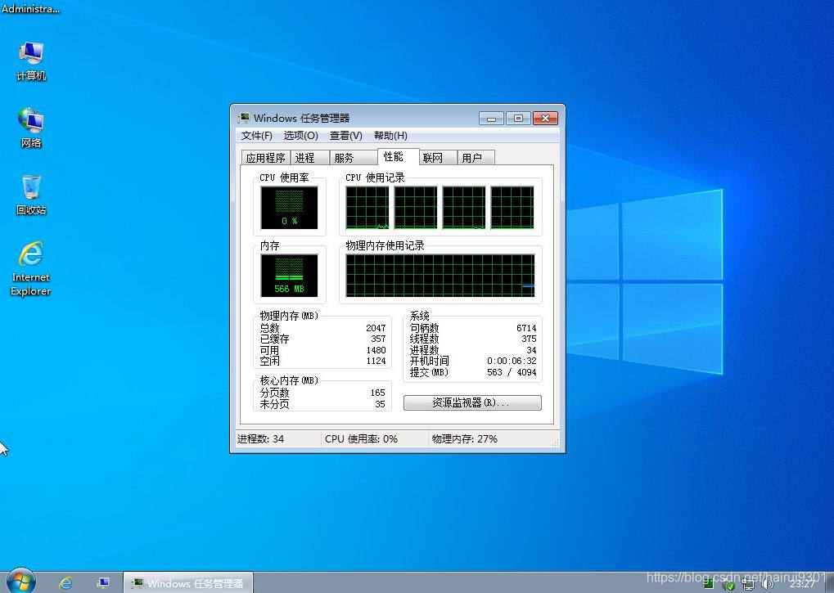
Task: Open the 文件(F) menu
Action: click(x=256, y=136)
